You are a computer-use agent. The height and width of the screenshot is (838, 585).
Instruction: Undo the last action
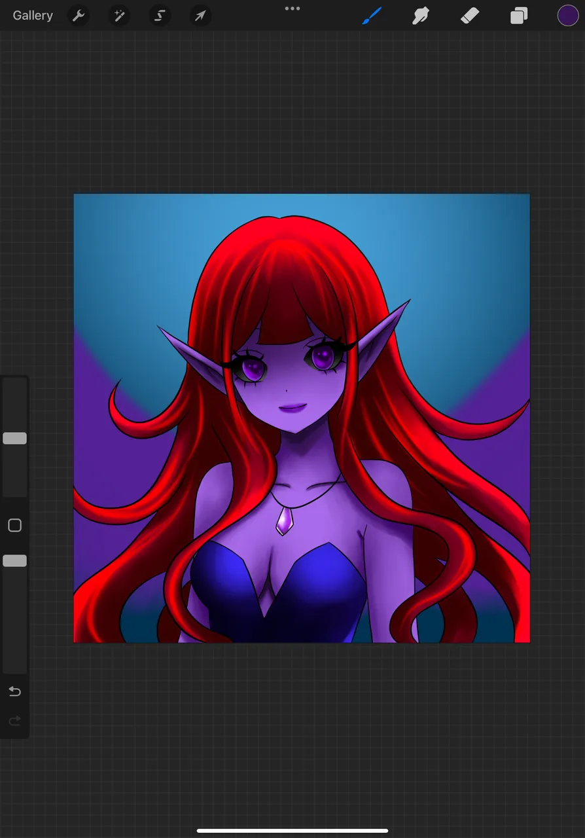[14, 691]
